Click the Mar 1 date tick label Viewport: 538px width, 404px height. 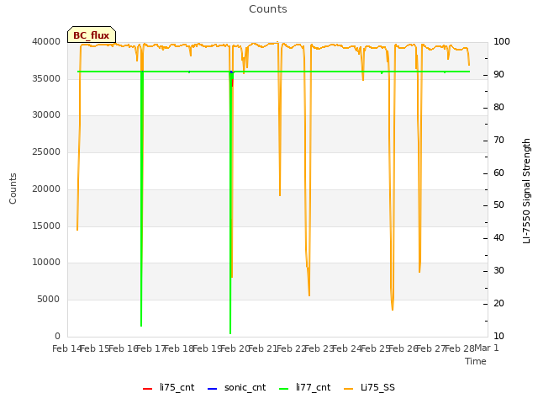(487, 348)
